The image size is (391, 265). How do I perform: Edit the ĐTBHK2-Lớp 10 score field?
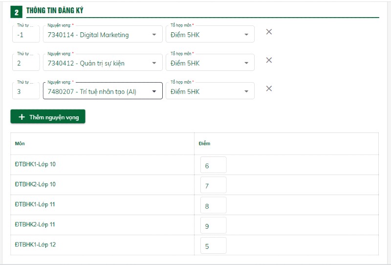tap(214, 185)
